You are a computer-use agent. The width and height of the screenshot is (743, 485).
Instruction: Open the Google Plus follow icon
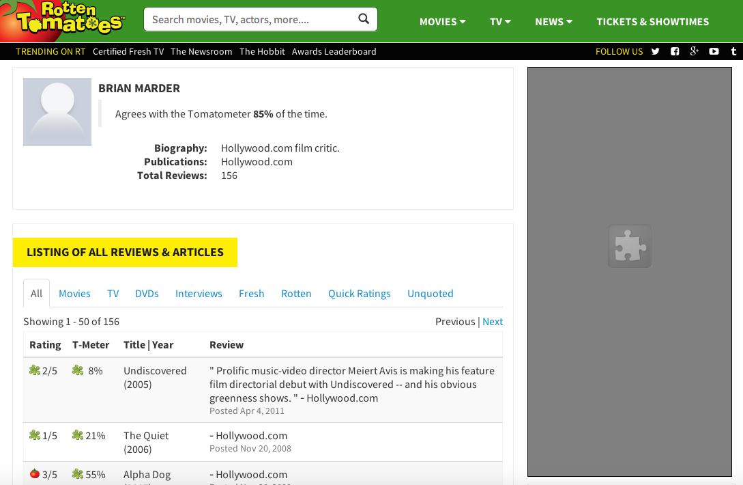click(694, 51)
